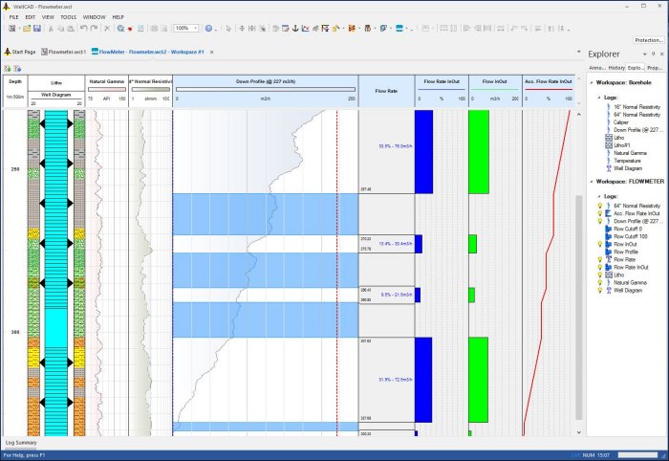Screen dimensions: 669x461
Task: Open the zoom 100% dropdown
Action: click(196, 29)
